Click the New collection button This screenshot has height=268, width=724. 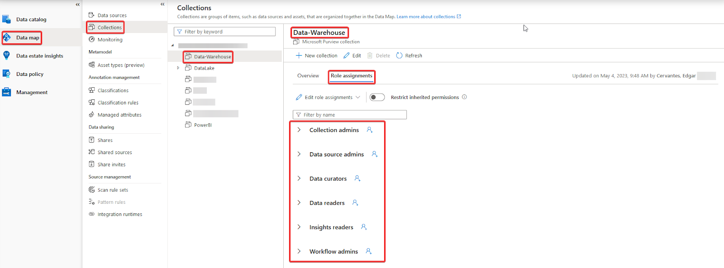point(317,56)
